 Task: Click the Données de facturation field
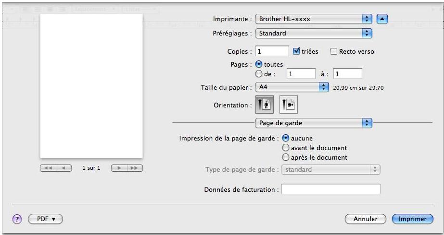point(331,189)
